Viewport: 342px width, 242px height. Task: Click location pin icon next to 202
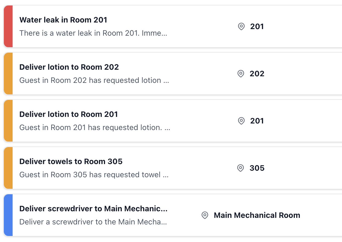click(x=241, y=74)
